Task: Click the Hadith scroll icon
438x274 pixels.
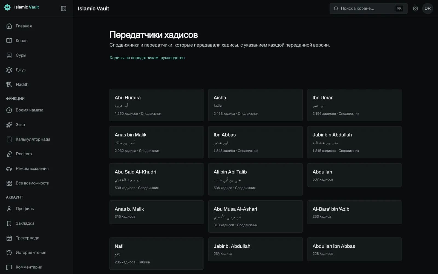Action: tap(9, 84)
